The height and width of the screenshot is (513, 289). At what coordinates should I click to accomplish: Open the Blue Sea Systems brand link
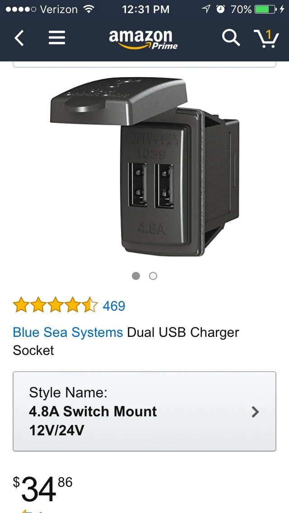point(68,332)
